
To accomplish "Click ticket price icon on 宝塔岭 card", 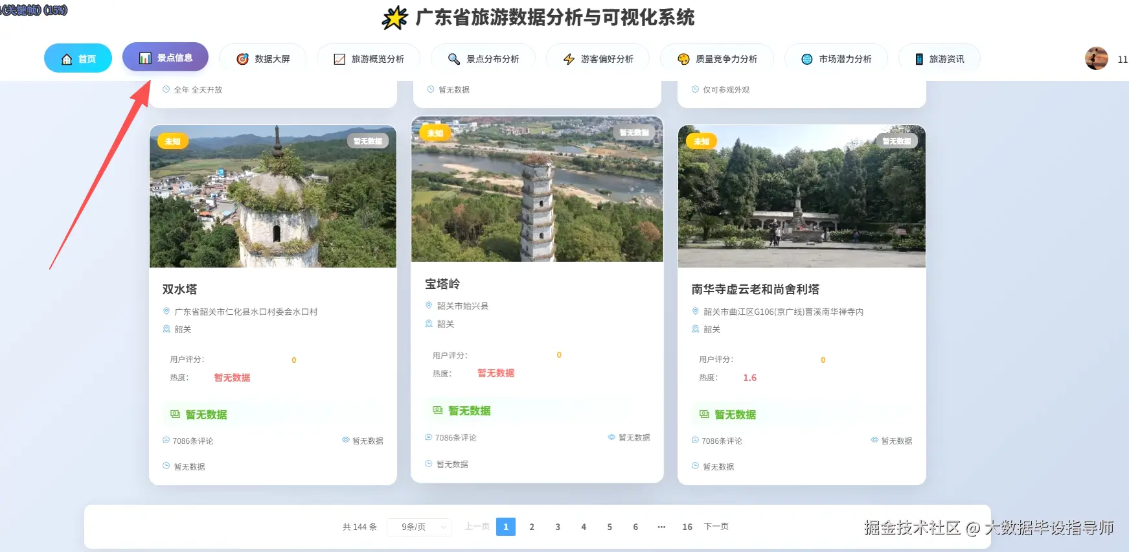I will coord(438,410).
